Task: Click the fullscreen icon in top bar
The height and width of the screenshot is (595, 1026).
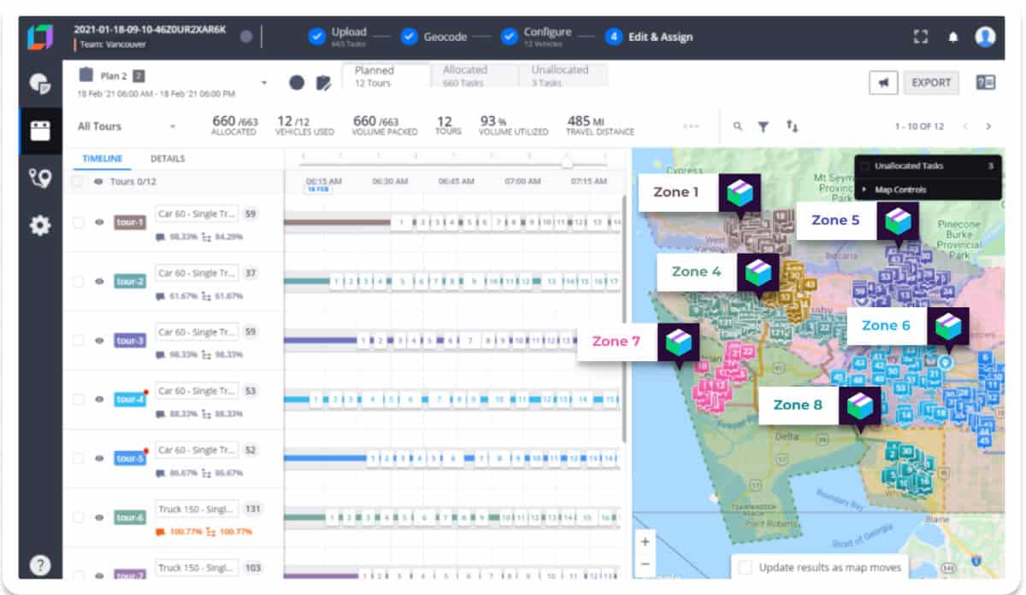Action: (921, 37)
